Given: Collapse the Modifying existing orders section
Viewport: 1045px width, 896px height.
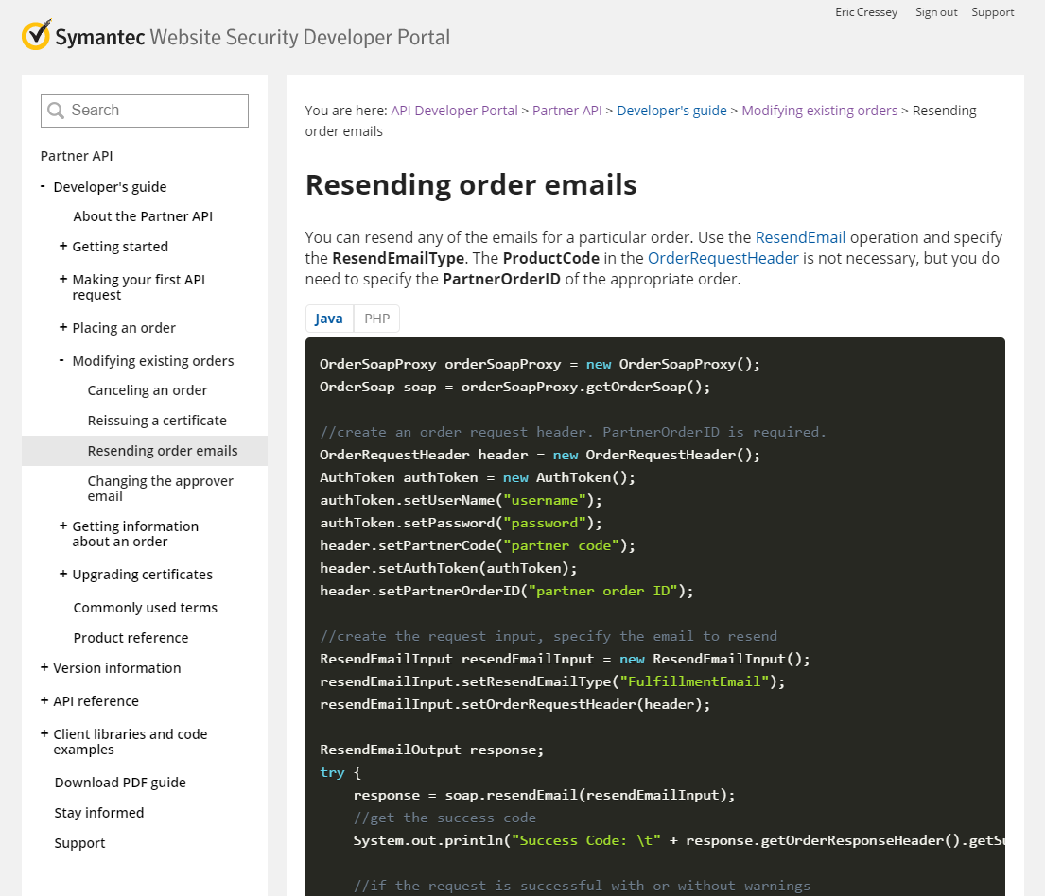Looking at the screenshot, I should [62, 360].
